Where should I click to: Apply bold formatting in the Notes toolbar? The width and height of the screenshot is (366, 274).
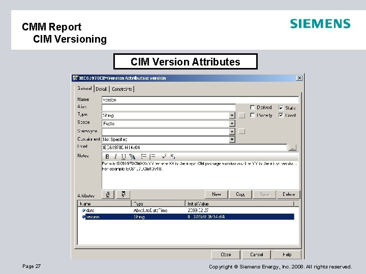coord(107,157)
